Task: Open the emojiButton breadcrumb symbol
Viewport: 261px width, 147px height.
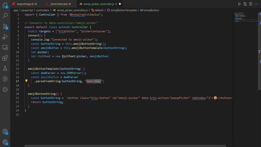Action: click(150, 10)
